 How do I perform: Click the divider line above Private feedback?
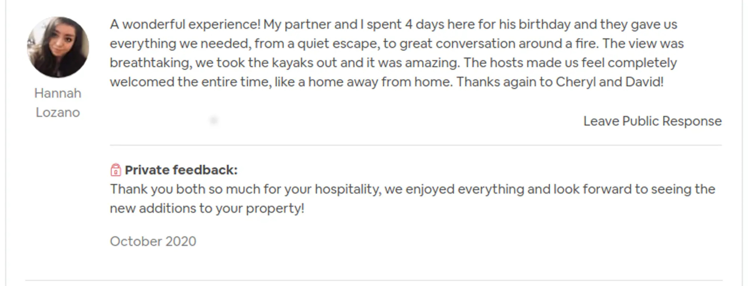[415, 145]
